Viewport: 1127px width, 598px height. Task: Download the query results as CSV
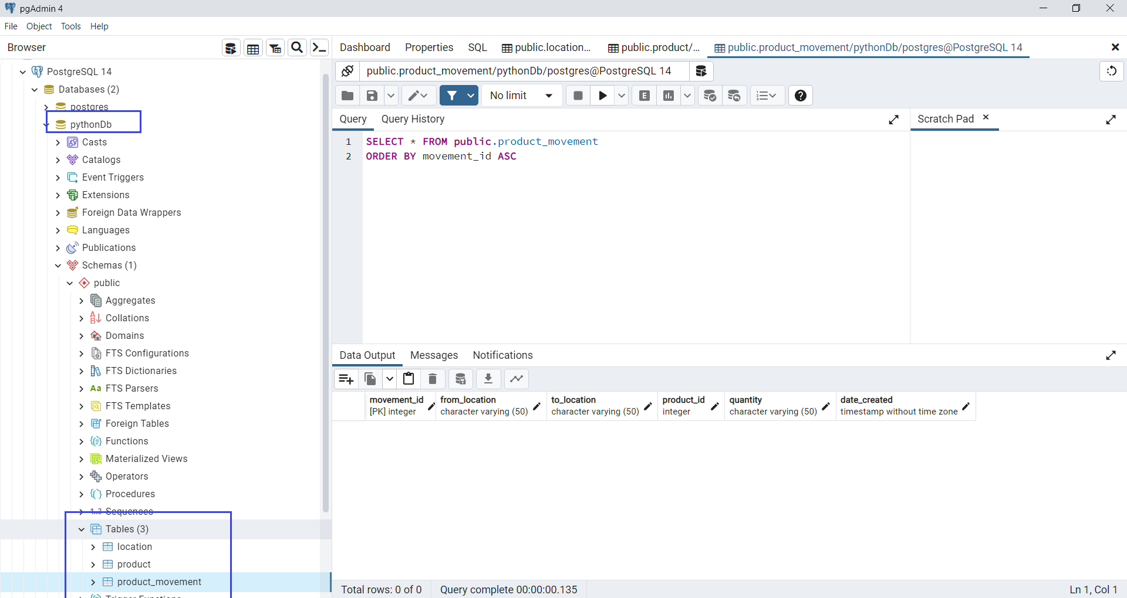point(488,379)
